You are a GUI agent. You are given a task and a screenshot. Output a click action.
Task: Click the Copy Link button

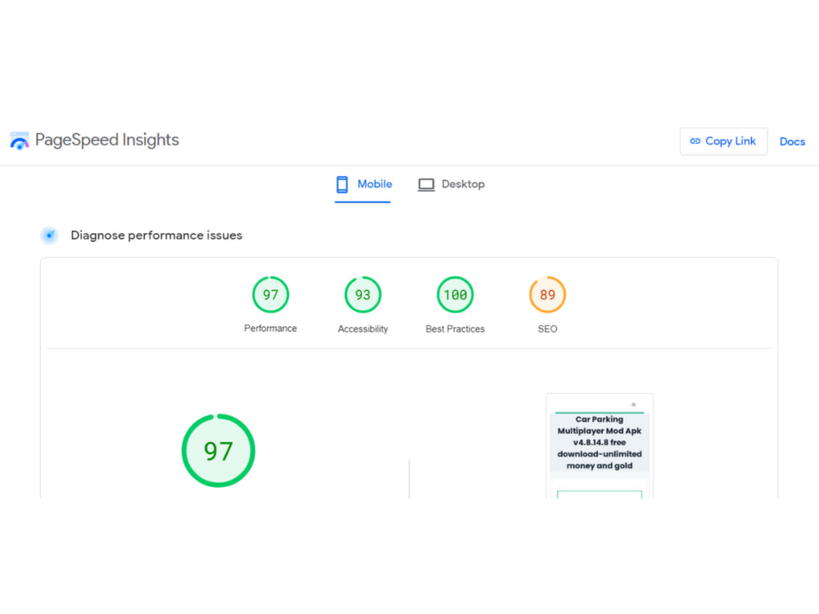(723, 142)
